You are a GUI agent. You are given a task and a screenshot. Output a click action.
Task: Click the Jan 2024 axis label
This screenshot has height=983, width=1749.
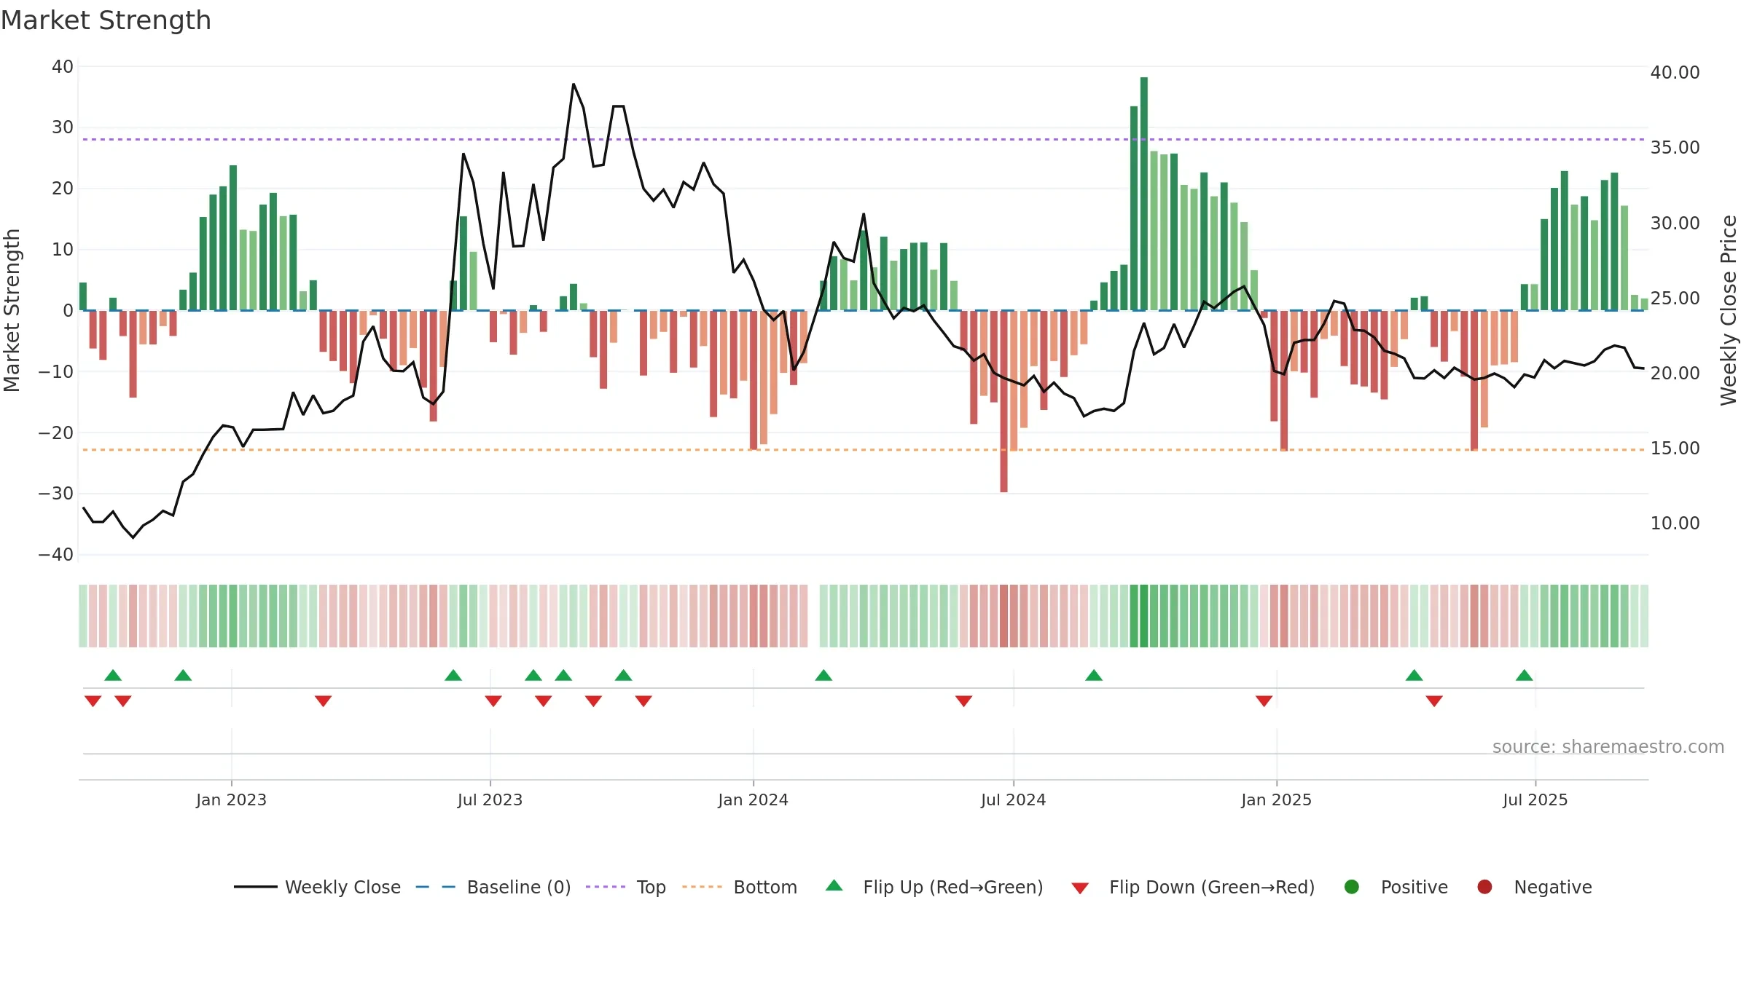(x=753, y=800)
